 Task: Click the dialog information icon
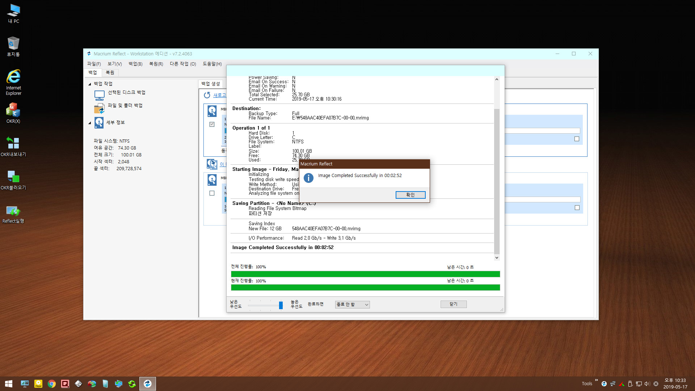[x=308, y=178]
